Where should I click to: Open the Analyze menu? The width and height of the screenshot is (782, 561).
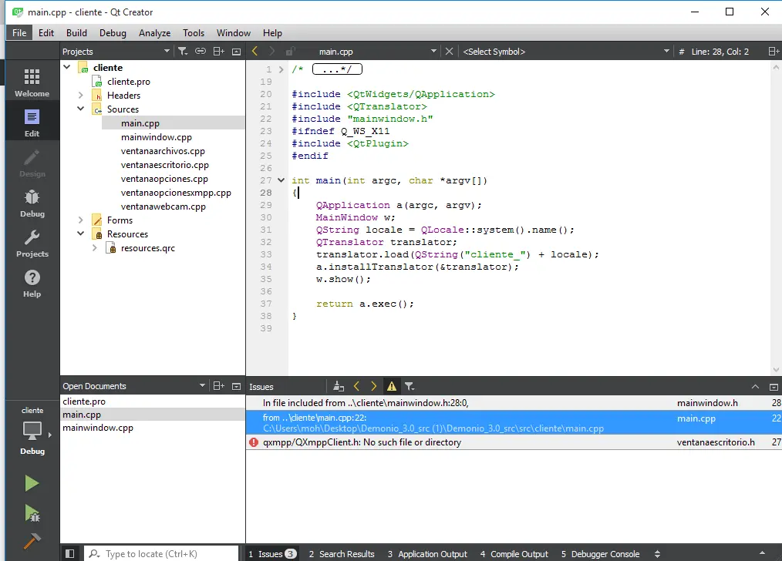pyautogui.click(x=154, y=33)
